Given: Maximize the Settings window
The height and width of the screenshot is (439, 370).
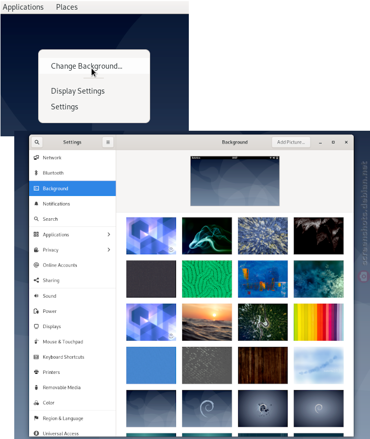Looking at the screenshot, I should pyautogui.click(x=333, y=142).
